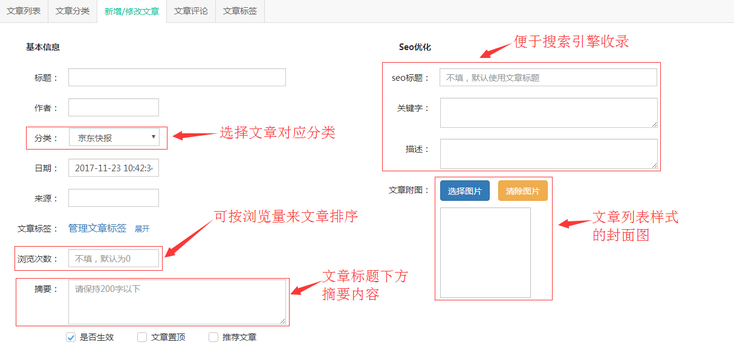Viewport: 734px width, 348px height.
Task: Click the 标题 input field
Action: (x=177, y=78)
